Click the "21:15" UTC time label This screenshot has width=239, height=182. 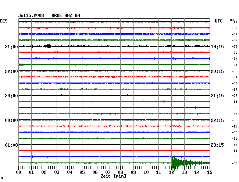click(217, 96)
